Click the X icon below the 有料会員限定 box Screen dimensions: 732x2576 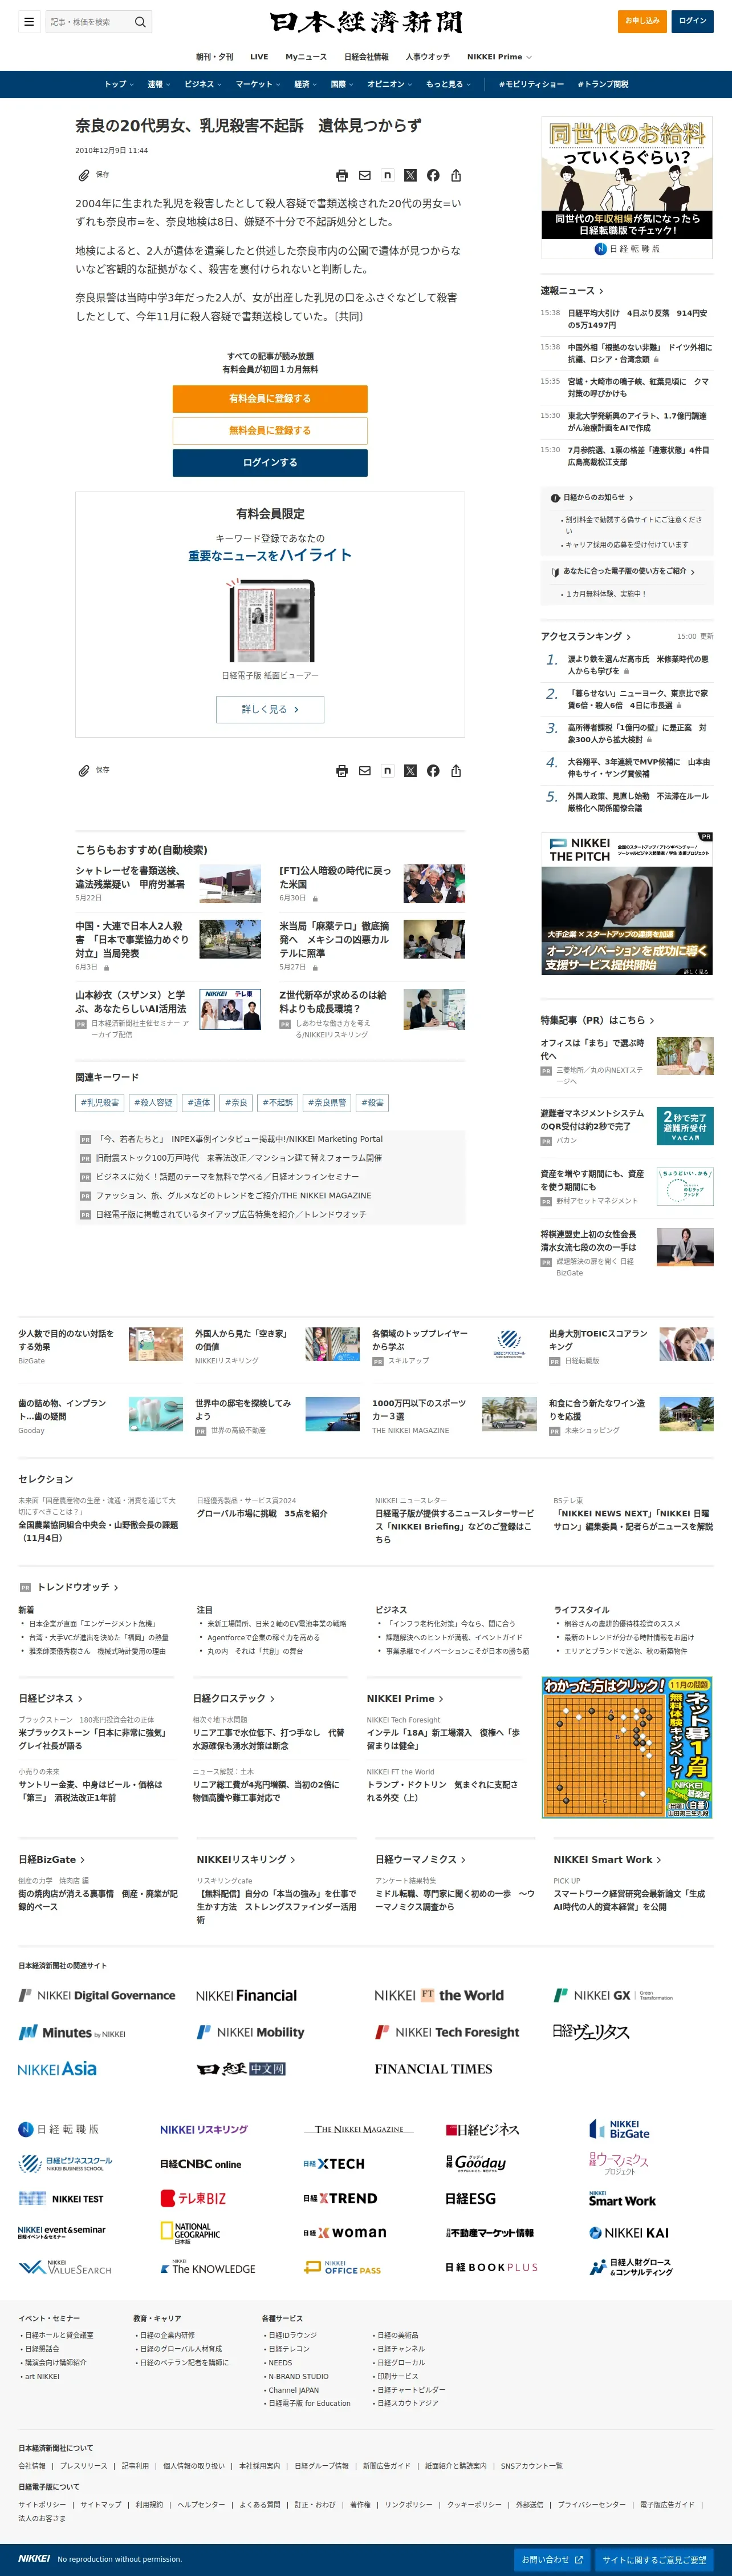pyautogui.click(x=410, y=770)
